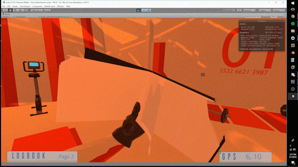Open Blender from the Windows taskbar
The height and width of the screenshot is (167, 298).
pyautogui.click(x=293, y=52)
